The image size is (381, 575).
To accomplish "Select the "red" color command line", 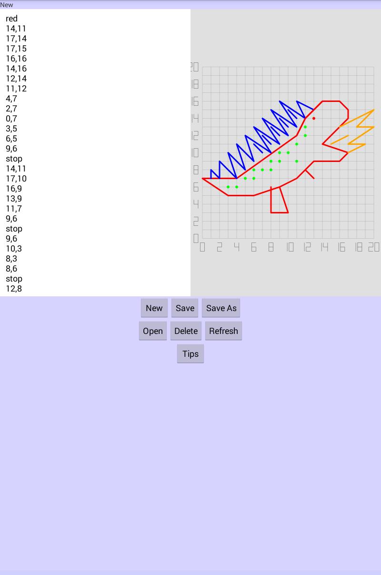I will [x=12, y=19].
